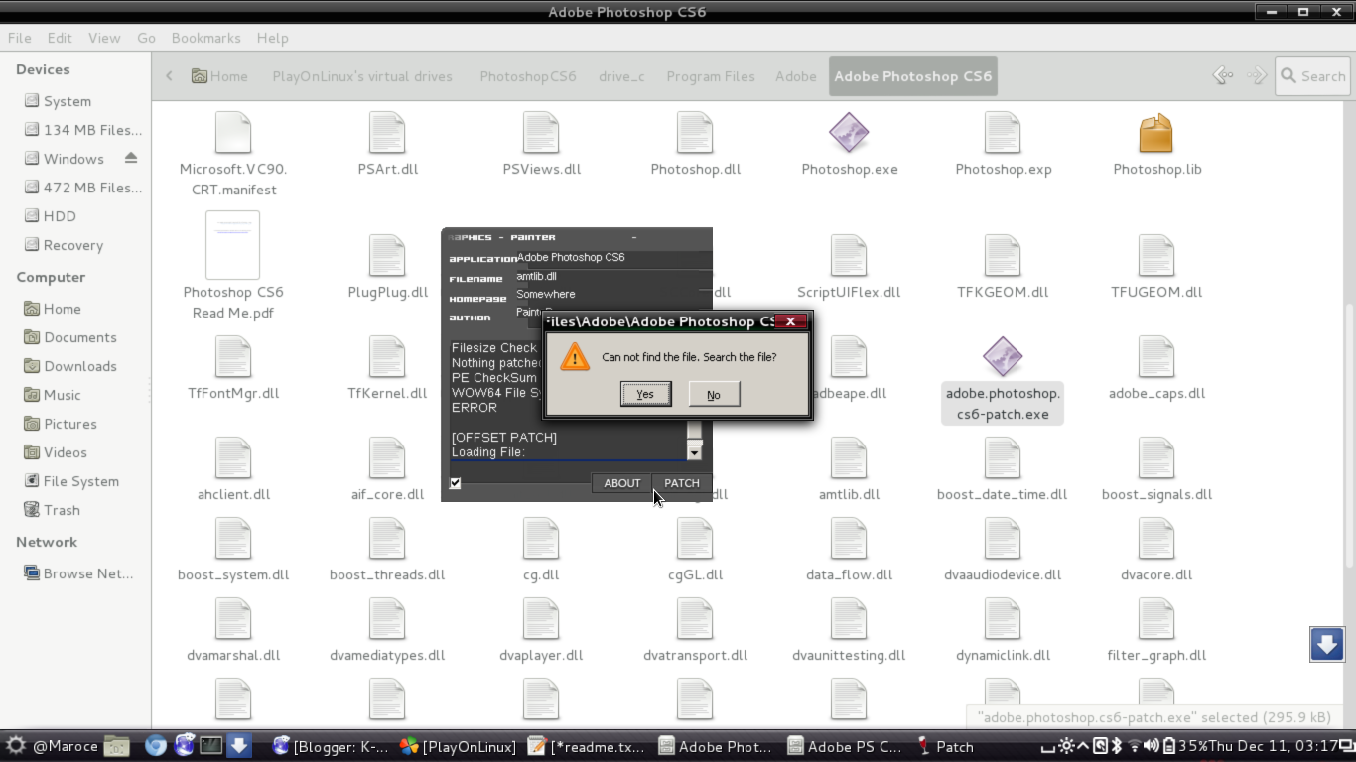This screenshot has height=762, width=1356.
Task: Select the cgGL.dll file icon
Action: click(x=695, y=539)
